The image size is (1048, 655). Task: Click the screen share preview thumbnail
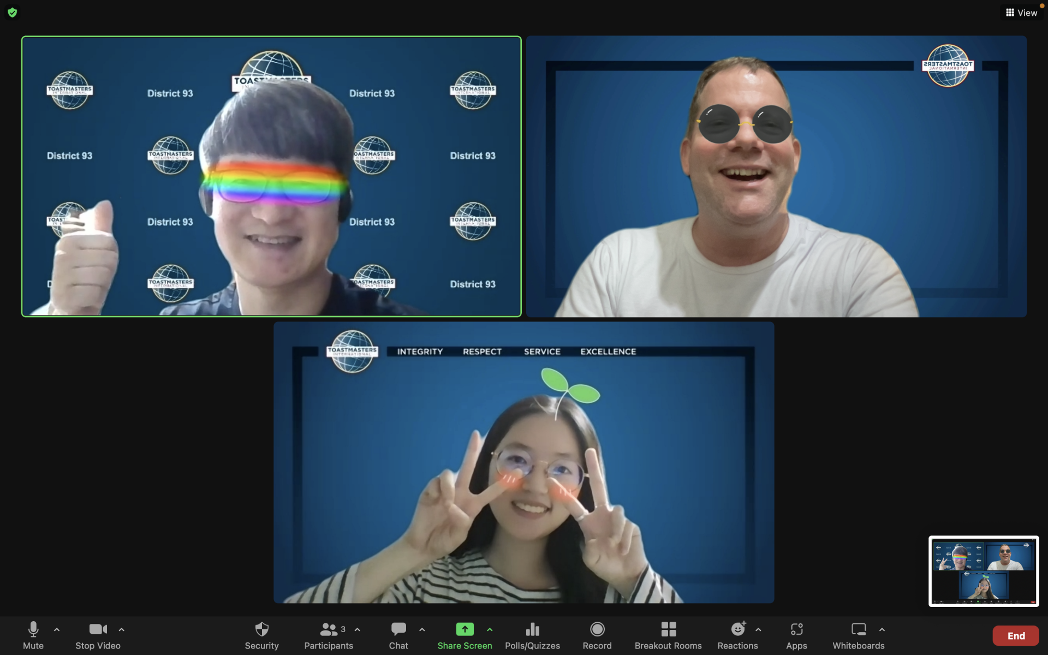tap(984, 571)
